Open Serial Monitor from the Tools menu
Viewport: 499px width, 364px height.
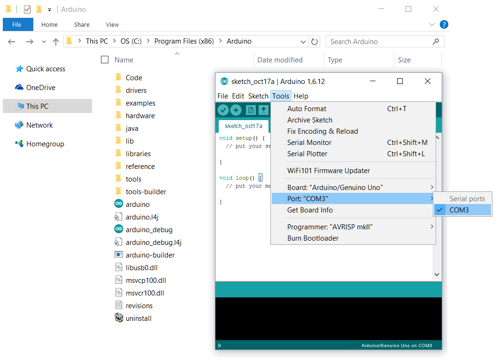pyautogui.click(x=309, y=142)
